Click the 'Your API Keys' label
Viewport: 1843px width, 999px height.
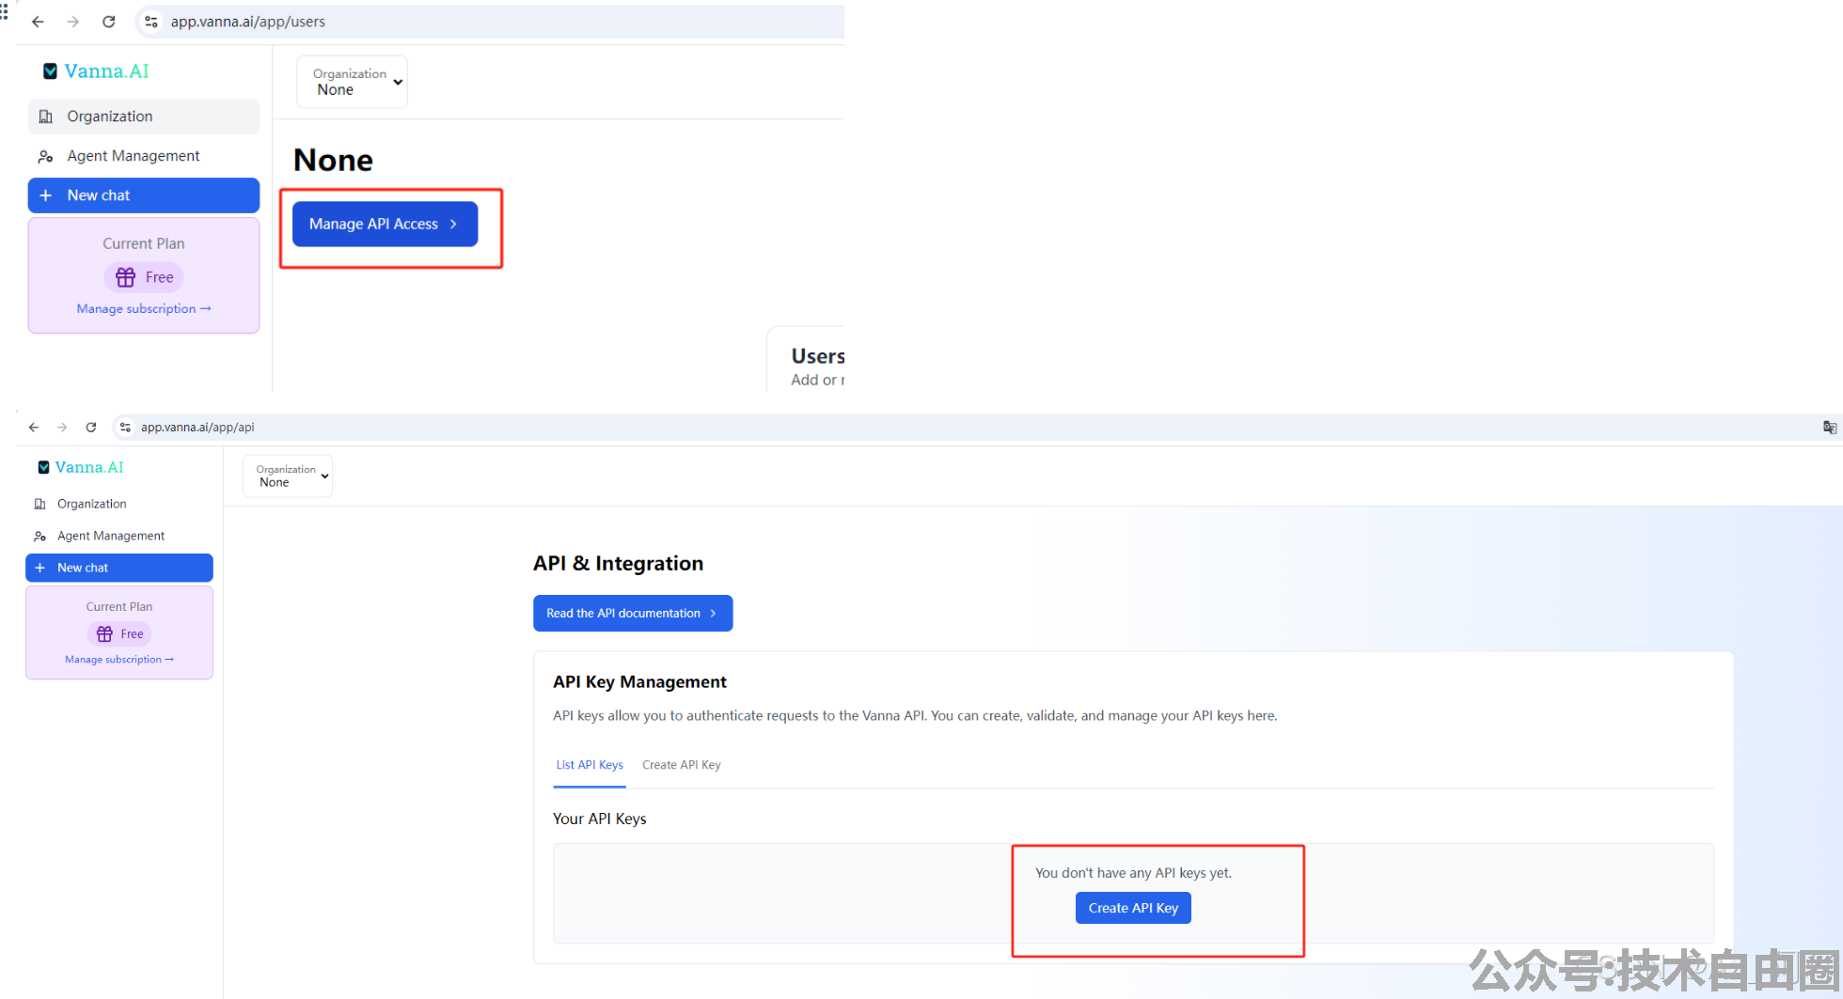click(600, 819)
